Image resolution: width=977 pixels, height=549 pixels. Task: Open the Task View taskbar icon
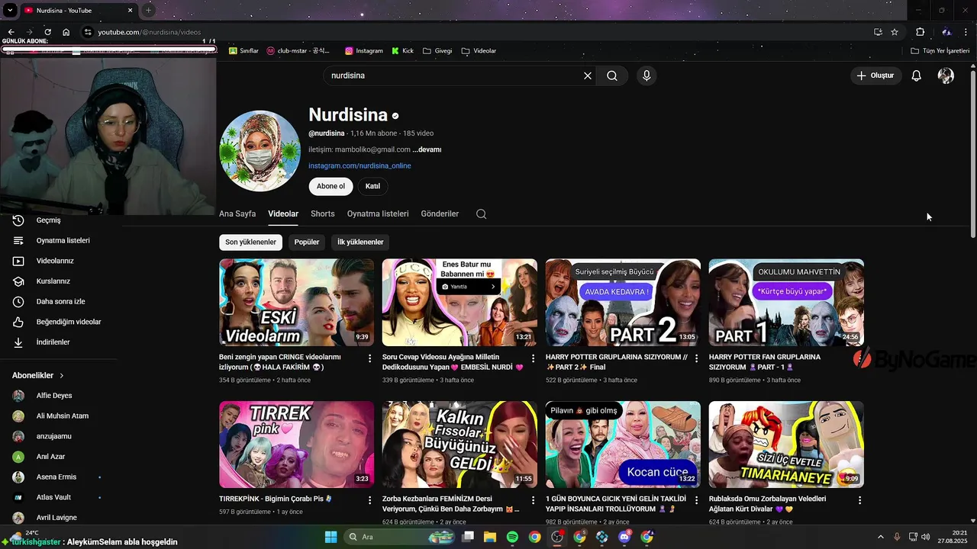pyautogui.click(x=468, y=537)
